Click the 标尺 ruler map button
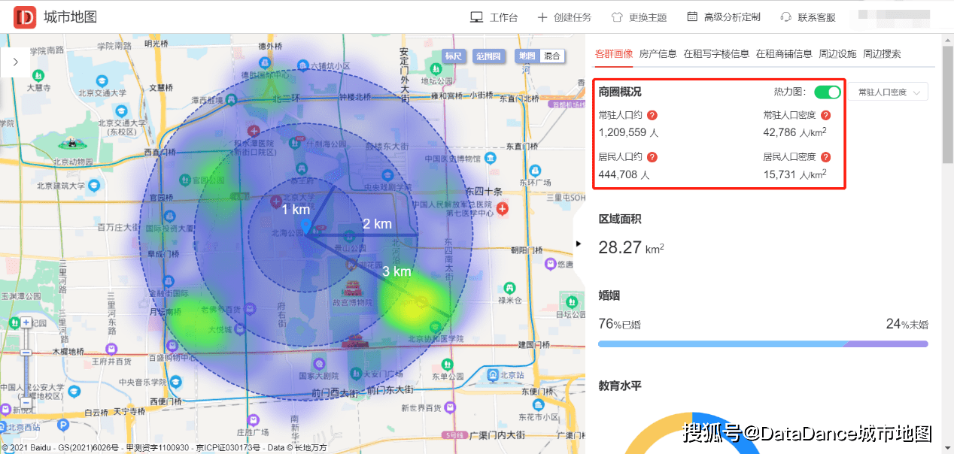Screen dimensions: 954x454 pos(454,56)
